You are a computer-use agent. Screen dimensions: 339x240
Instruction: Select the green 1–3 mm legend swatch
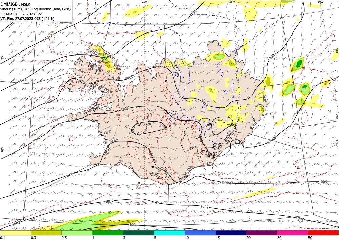coord(108,233)
